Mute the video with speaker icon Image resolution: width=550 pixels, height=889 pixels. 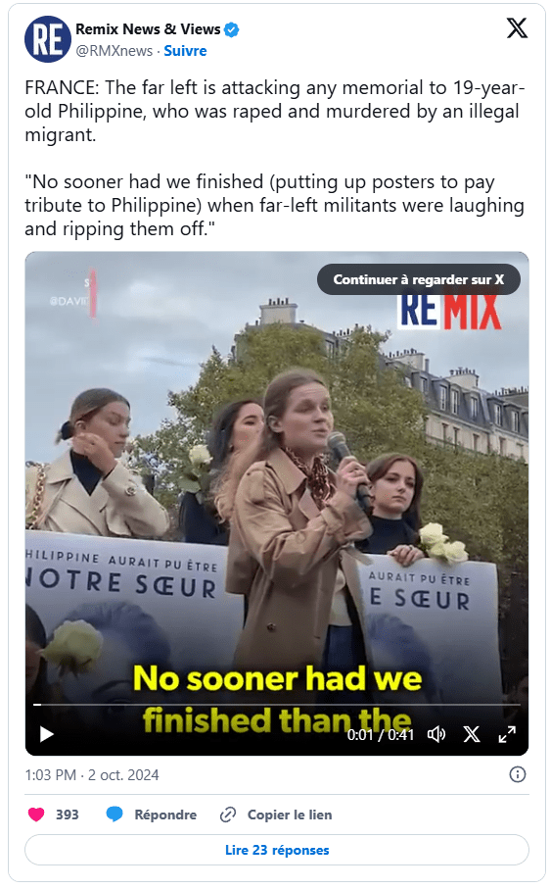tap(436, 735)
